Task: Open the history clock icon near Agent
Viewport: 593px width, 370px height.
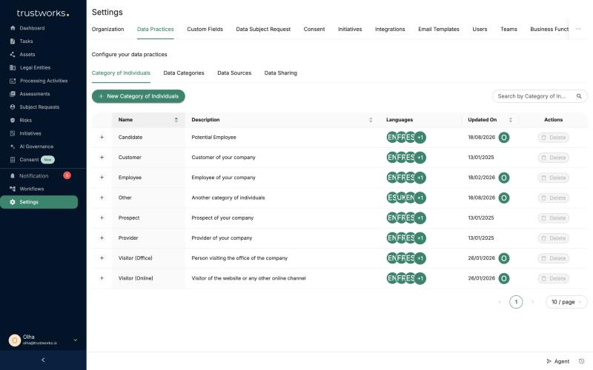Action: 582,361
